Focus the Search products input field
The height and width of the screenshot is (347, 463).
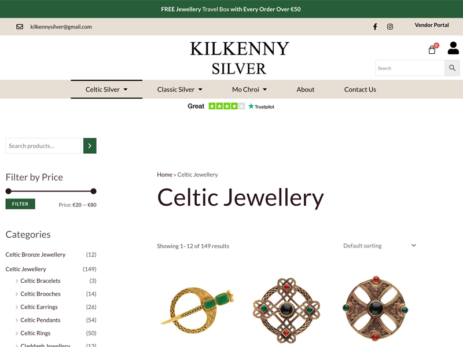tap(43, 146)
